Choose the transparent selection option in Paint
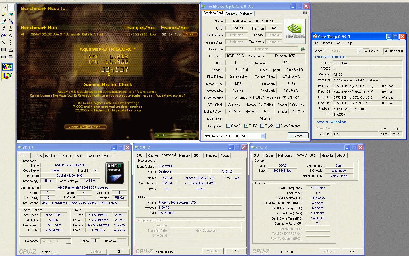Image resolution: width=409 pixels, height=256 pixels. (7, 76)
